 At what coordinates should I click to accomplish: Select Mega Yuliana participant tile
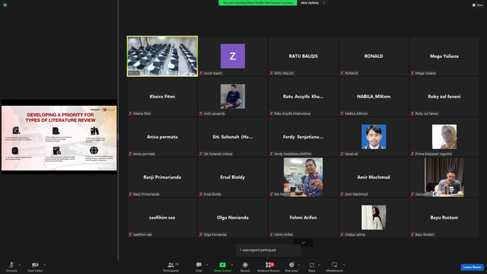click(444, 56)
